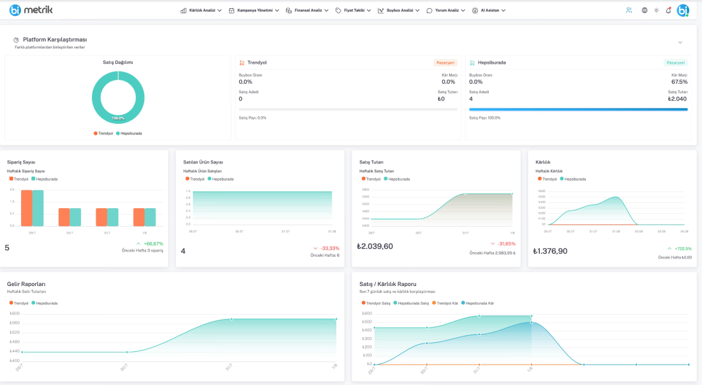The width and height of the screenshot is (702, 385).
Task: Click the +722,5% change value
Action: [683, 248]
